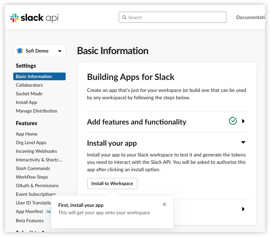Click the green checkmark beside Add features
This screenshot has width=270, height=237.
coord(233,121)
